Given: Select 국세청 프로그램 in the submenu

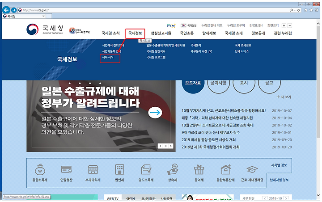Looking at the screenshot, I should (x=156, y=57).
